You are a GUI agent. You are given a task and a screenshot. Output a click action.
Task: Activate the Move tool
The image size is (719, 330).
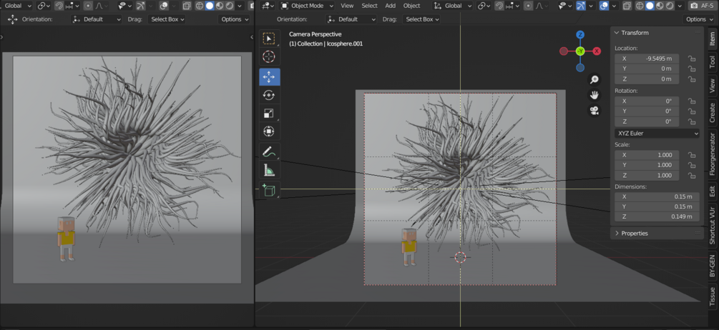[269, 77]
